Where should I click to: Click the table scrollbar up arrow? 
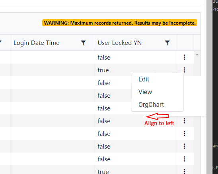point(197,54)
